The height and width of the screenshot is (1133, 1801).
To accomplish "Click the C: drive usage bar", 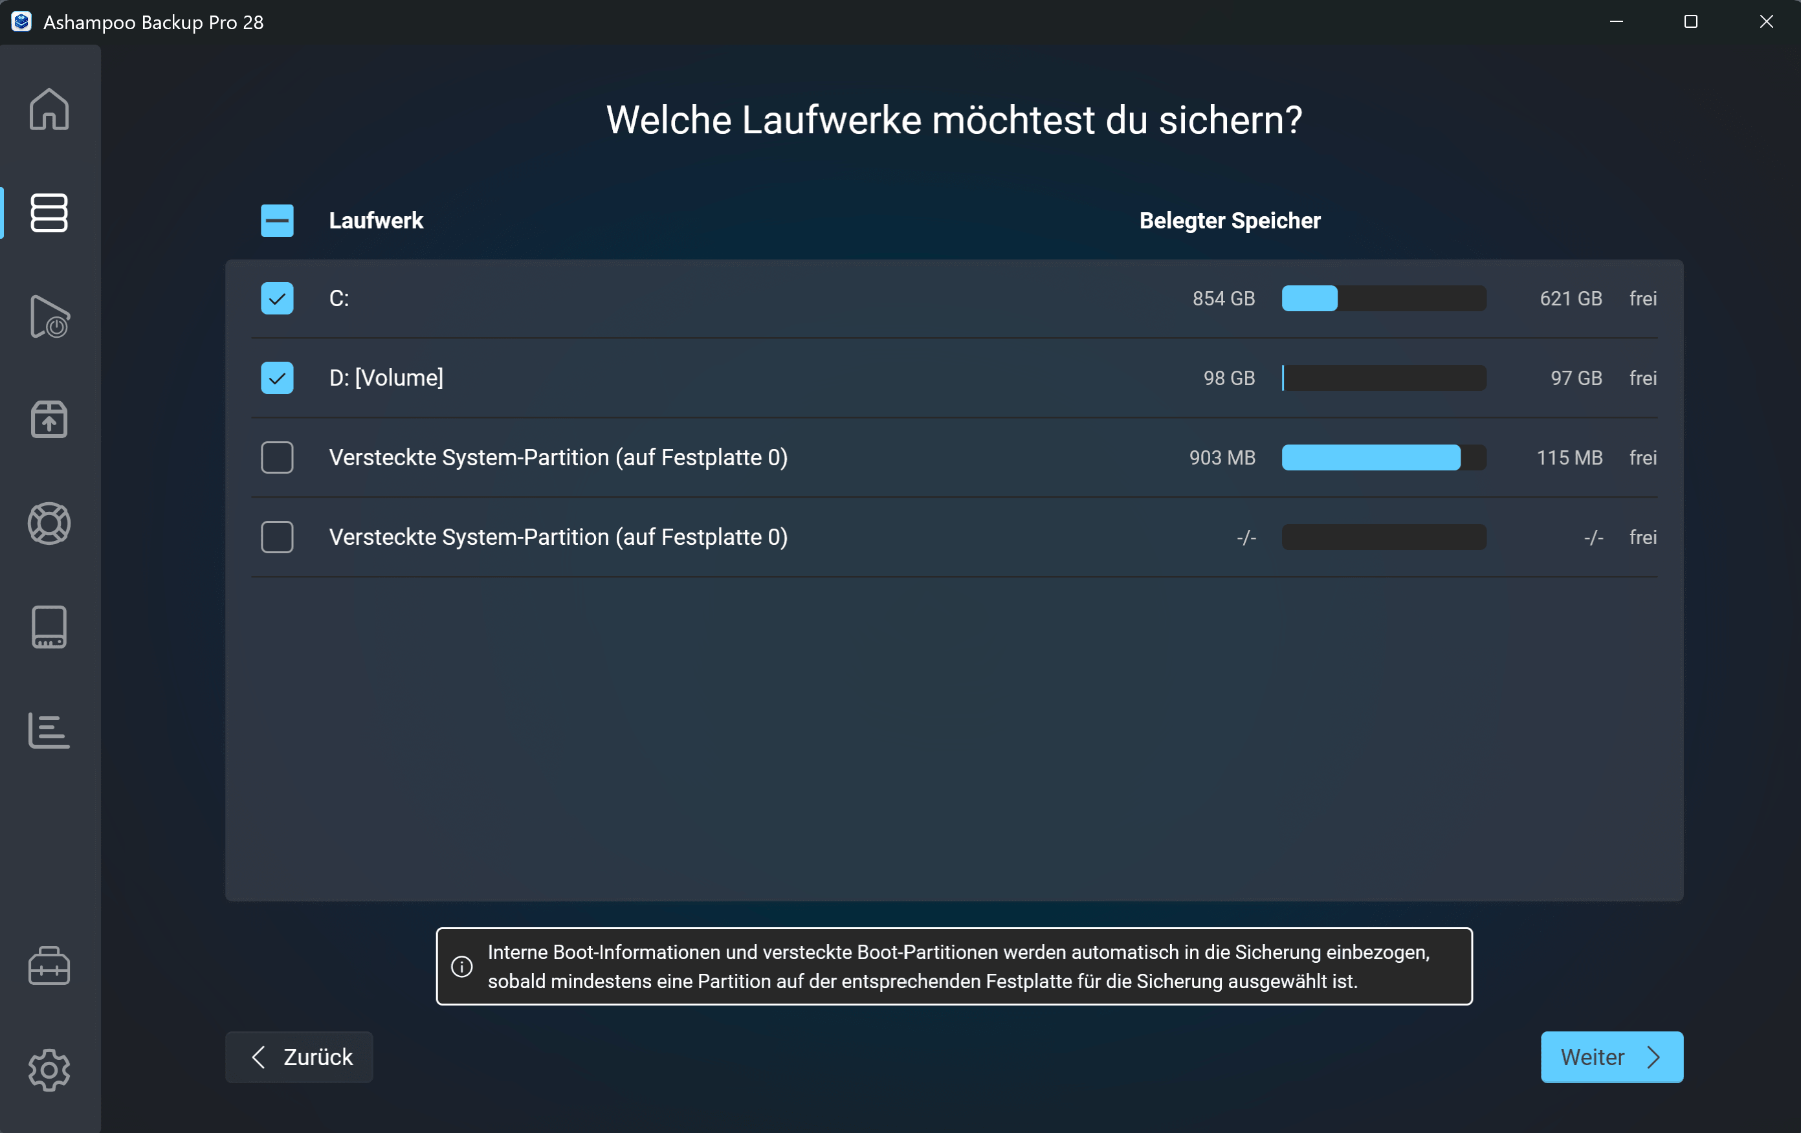I will [x=1384, y=298].
